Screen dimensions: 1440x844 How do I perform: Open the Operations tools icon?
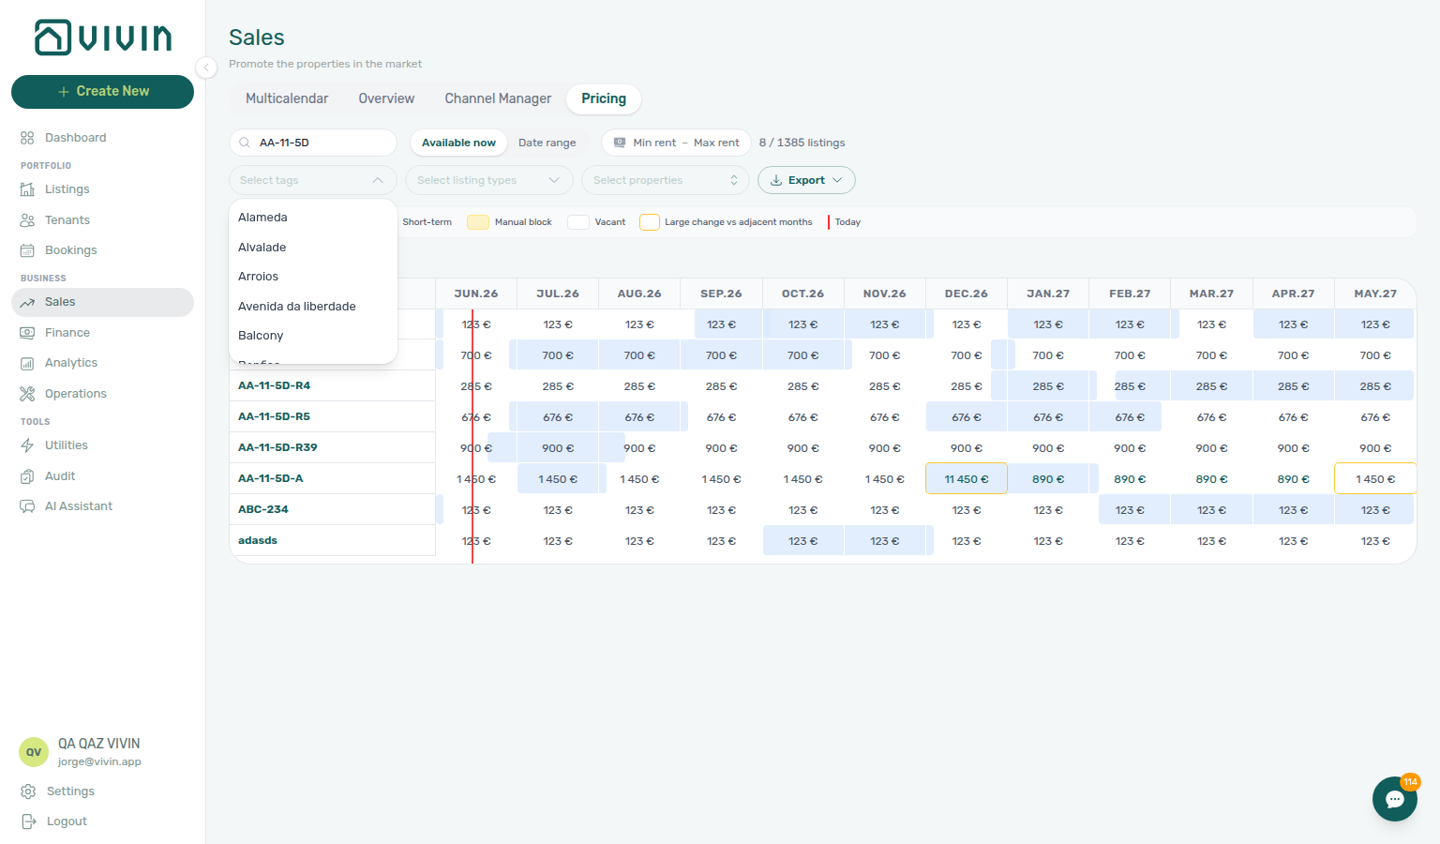27,394
